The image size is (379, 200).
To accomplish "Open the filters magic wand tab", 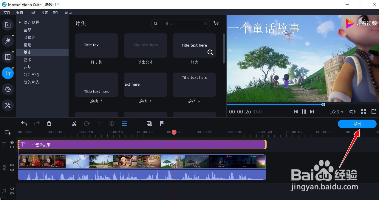I will point(8,41).
